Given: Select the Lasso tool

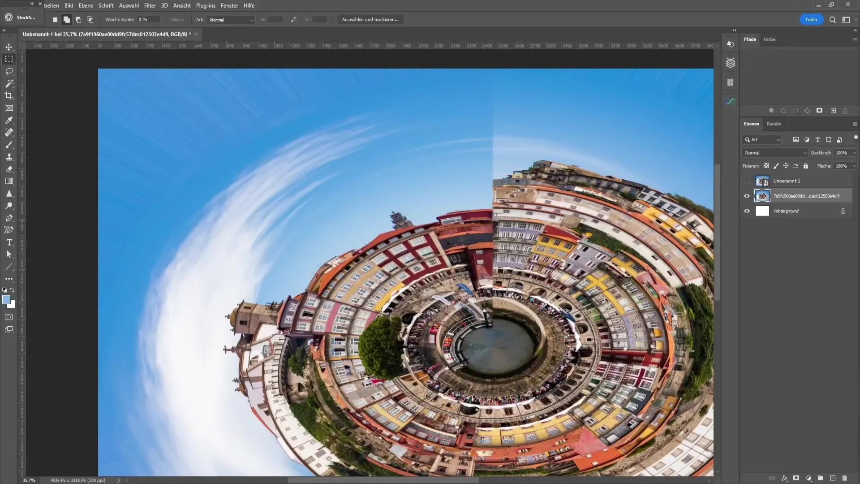Looking at the screenshot, I should (x=9, y=71).
